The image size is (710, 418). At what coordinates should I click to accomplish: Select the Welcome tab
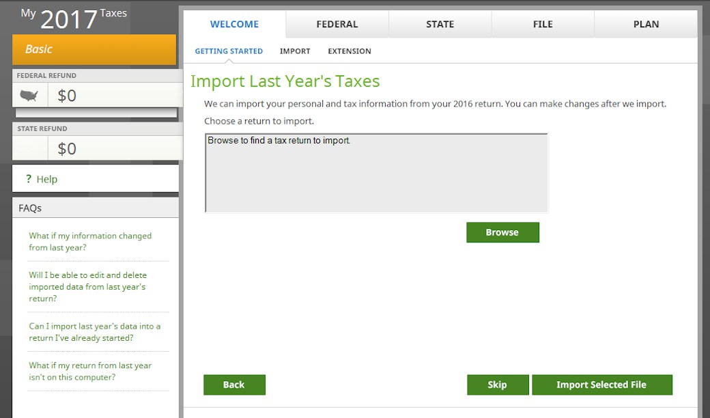pyautogui.click(x=234, y=24)
